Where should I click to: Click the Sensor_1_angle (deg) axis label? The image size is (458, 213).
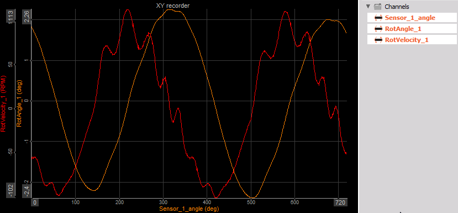(x=189, y=209)
